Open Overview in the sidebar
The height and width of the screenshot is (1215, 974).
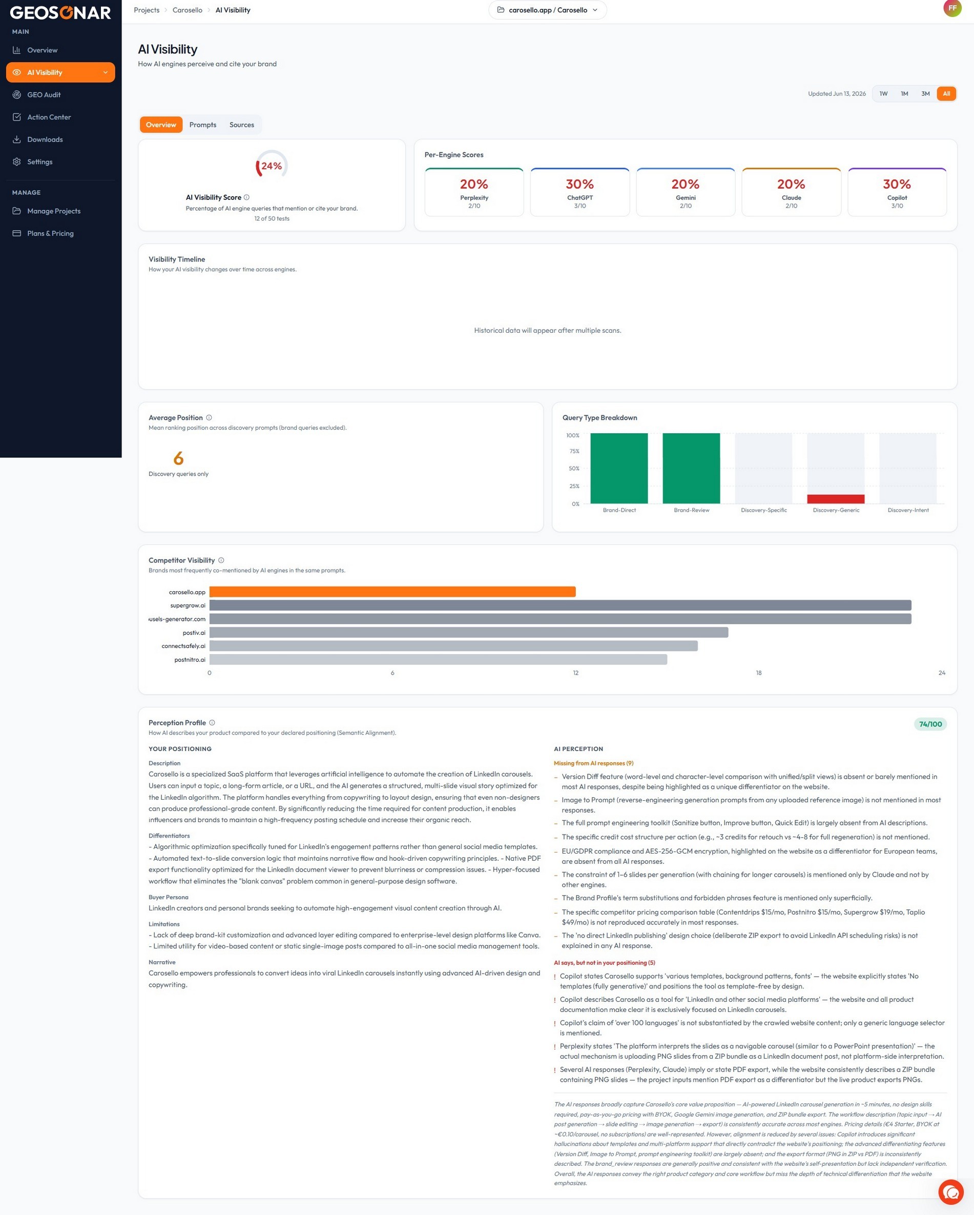[60, 50]
